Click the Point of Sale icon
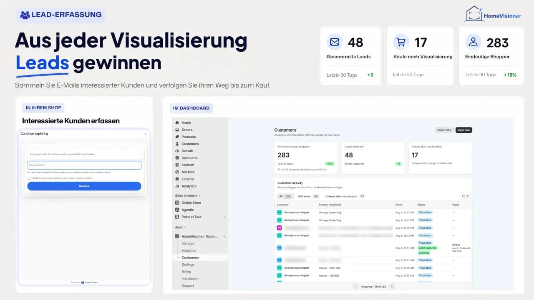534x300 pixels. coord(177,217)
